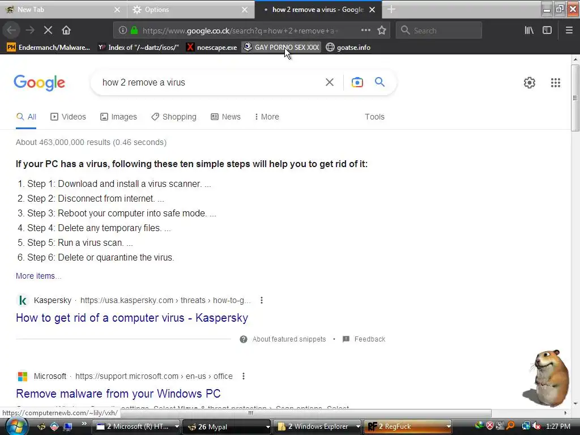Show the desktop quick launch icon
Viewport: 580px width, 435px height.
67,427
